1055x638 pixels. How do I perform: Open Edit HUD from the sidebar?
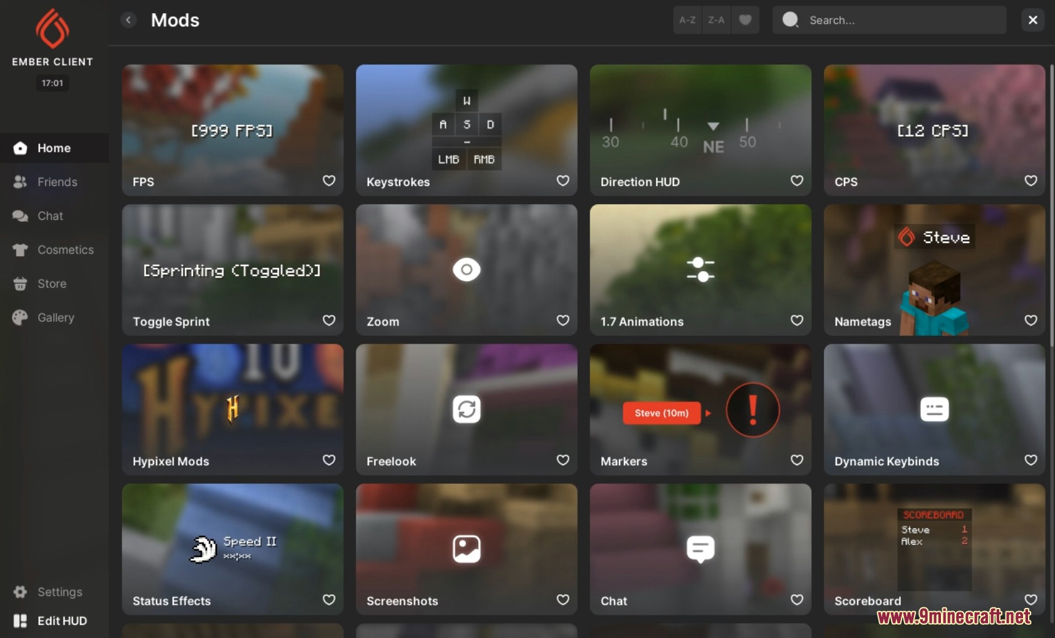pyautogui.click(x=55, y=620)
